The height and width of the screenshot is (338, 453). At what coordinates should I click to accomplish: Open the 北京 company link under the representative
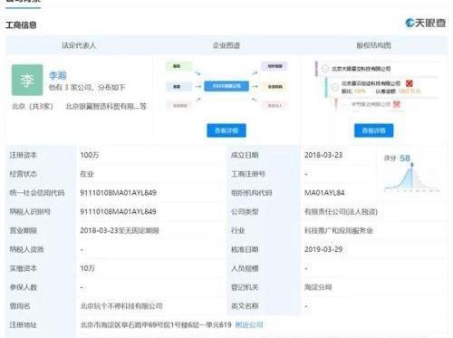click(106, 106)
